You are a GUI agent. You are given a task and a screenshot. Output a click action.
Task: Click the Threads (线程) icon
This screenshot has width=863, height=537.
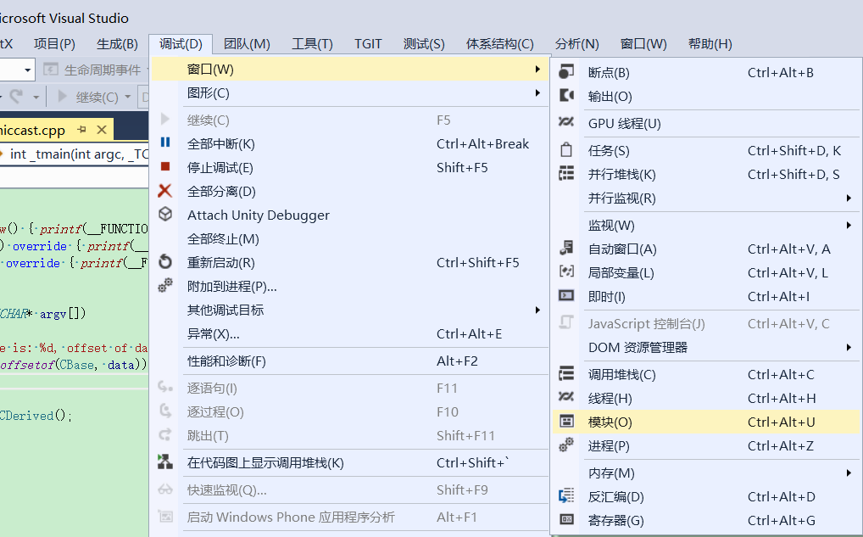566,397
